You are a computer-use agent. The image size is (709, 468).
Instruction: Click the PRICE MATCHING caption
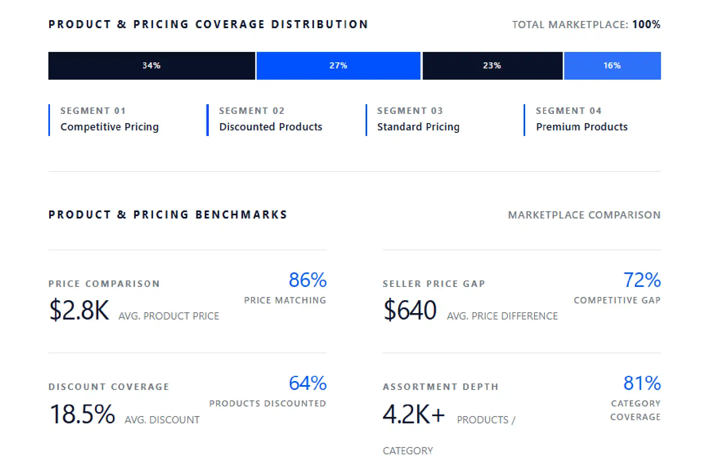click(285, 301)
